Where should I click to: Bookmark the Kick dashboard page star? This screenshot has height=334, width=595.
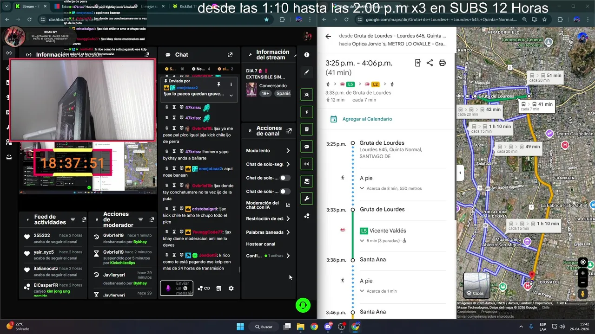coord(266,19)
